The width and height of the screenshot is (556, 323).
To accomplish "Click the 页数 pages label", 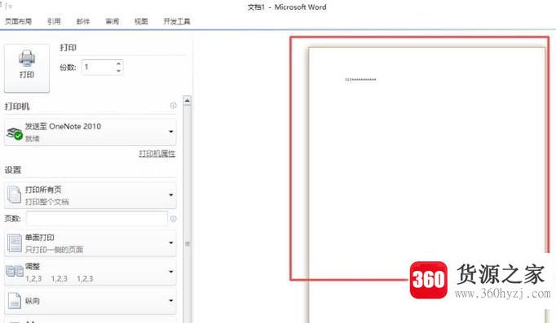I will coord(12,219).
